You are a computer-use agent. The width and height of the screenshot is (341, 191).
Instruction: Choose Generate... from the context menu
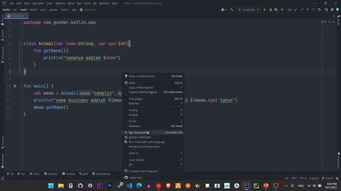[x=153, y=126]
